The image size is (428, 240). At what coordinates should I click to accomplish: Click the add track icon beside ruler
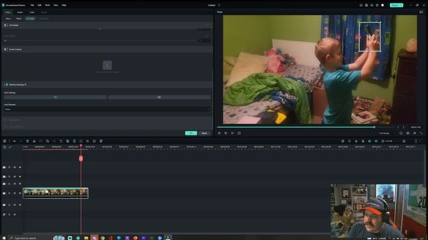(5, 147)
